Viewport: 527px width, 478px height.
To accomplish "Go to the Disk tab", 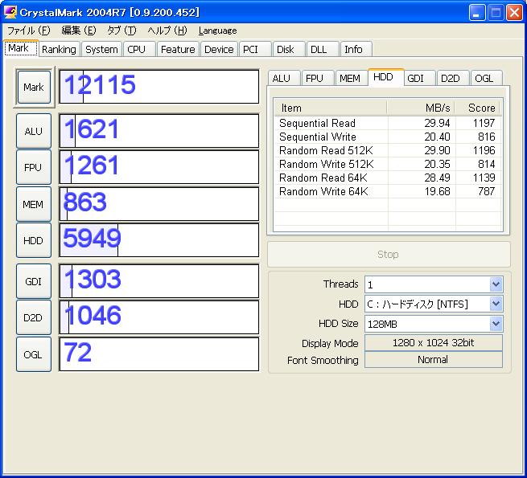I will [x=289, y=49].
